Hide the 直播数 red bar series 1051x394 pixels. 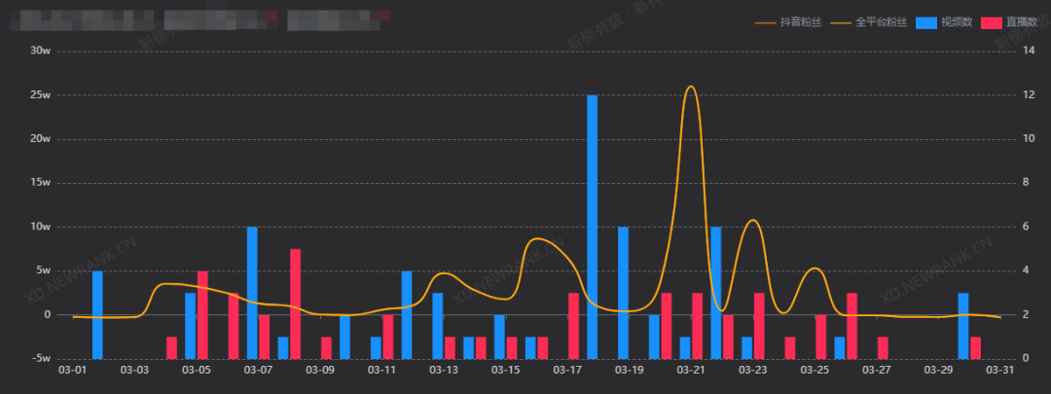point(1009,22)
